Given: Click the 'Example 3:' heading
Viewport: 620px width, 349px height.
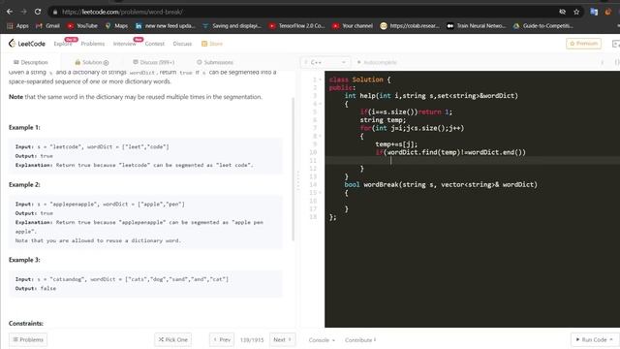Looking at the screenshot, I should [x=24, y=260].
